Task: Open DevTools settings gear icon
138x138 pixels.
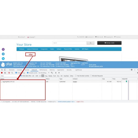Action: click(132, 70)
